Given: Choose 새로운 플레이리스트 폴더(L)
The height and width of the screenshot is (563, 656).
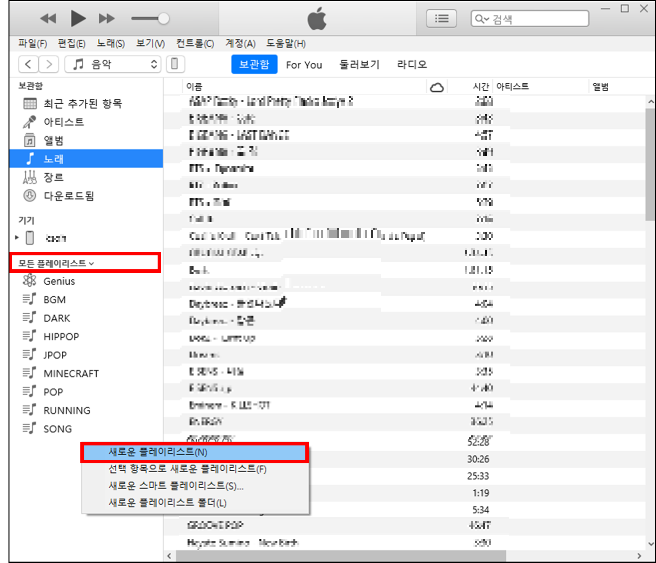Looking at the screenshot, I should [x=195, y=503].
